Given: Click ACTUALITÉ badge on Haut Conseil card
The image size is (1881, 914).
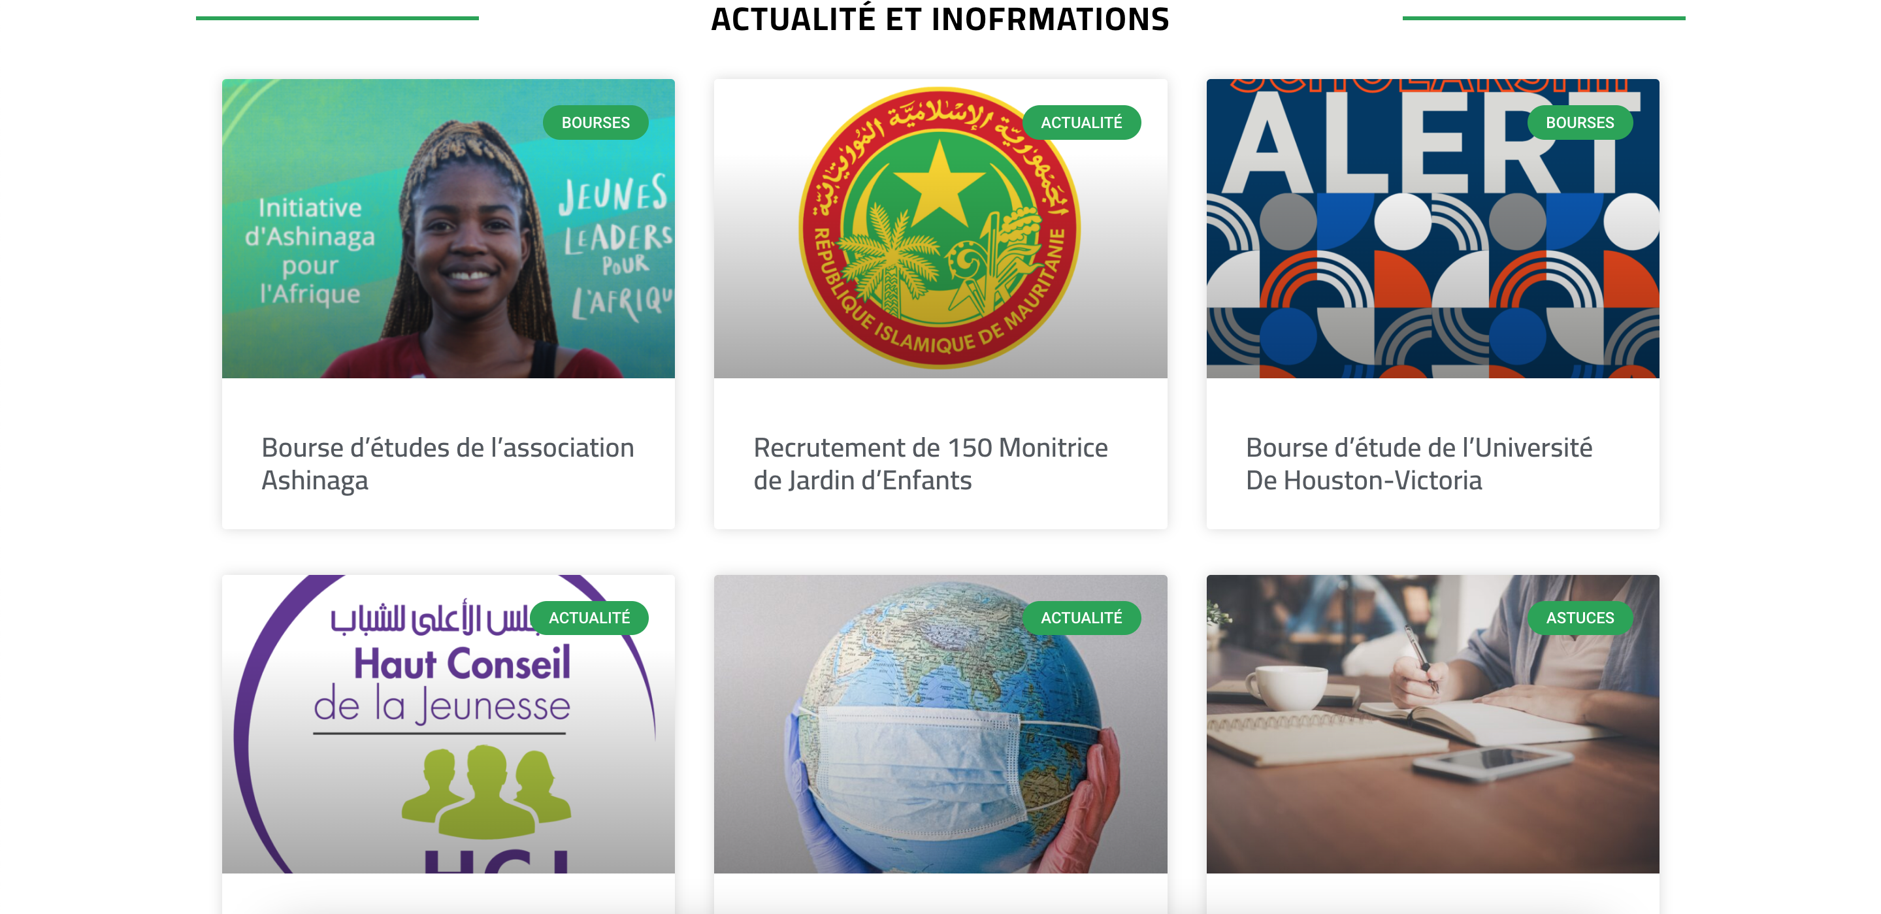Looking at the screenshot, I should 589,617.
